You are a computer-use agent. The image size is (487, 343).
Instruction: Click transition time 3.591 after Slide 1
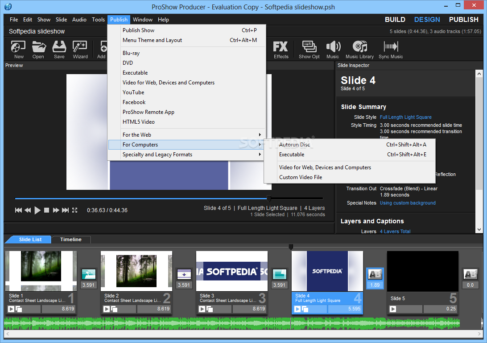[88, 285]
